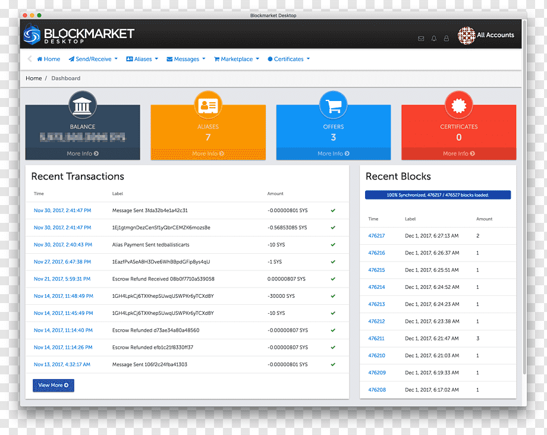
Task: Expand the Messages dropdown menu
Action: coord(186,59)
